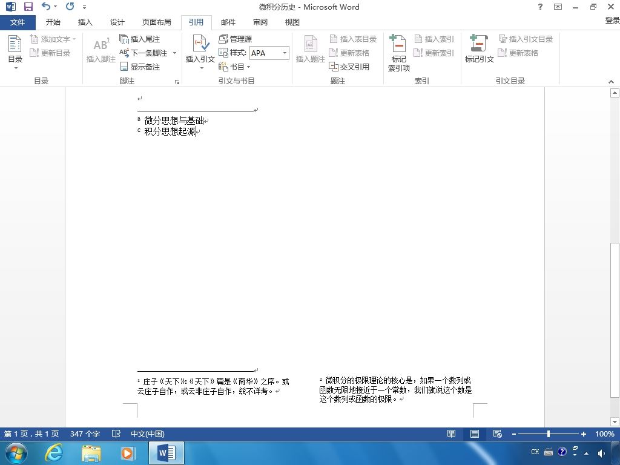Open the Page Layout (页面布局) tab
Screen dimensions: 620x465
(157, 22)
